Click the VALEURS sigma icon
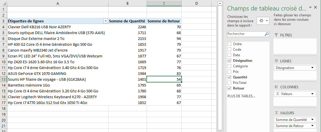Viewport: 321px width, 132px height. [x=276, y=113]
